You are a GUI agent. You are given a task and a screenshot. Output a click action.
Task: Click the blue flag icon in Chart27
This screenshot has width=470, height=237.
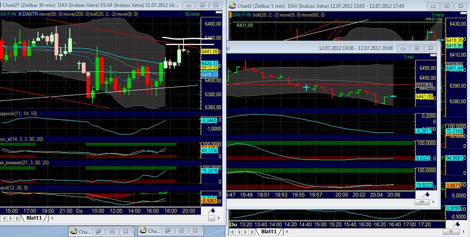212,211
